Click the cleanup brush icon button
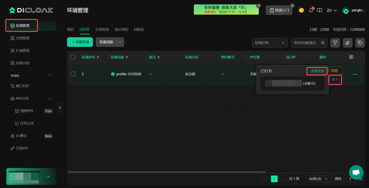The width and height of the screenshot is (369, 188). click(x=347, y=42)
